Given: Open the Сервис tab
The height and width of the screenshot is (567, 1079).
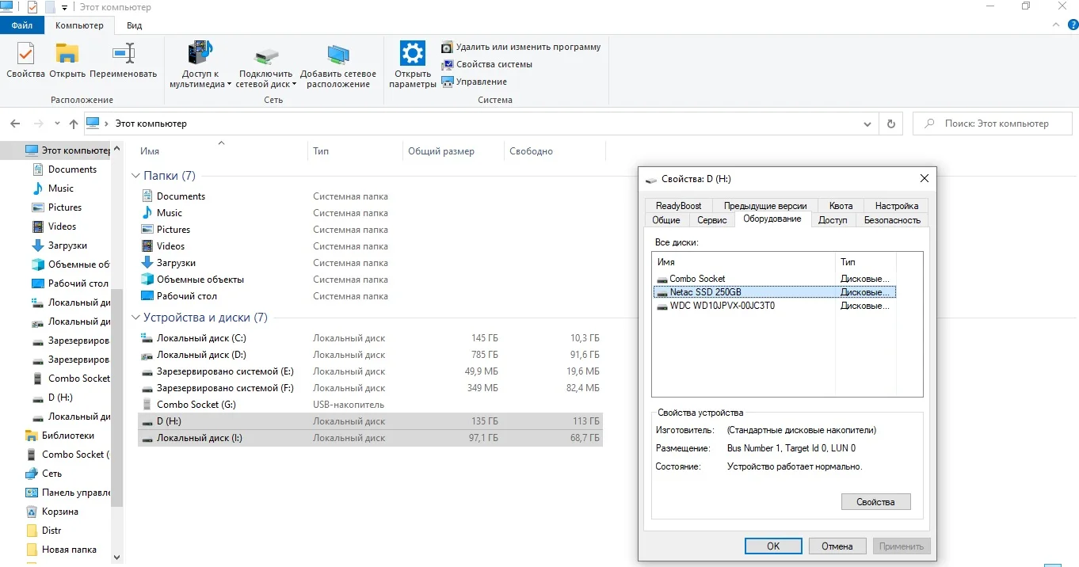Looking at the screenshot, I should (712, 220).
